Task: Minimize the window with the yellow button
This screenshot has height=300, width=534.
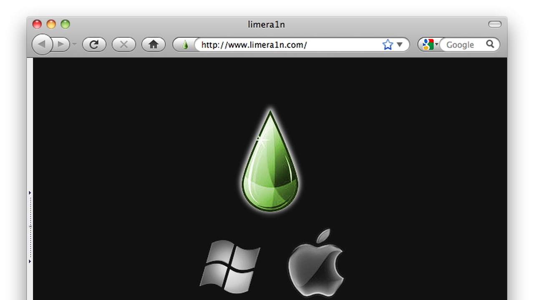Action: [x=51, y=24]
